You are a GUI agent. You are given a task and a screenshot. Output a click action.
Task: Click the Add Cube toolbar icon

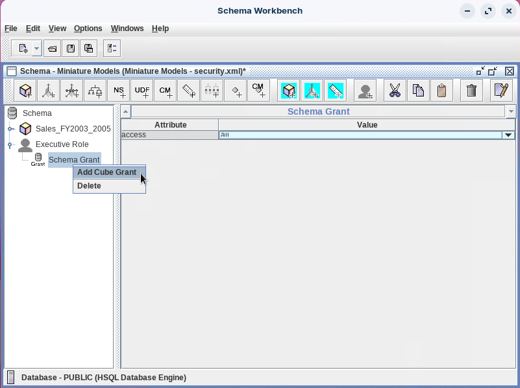[x=26, y=91]
